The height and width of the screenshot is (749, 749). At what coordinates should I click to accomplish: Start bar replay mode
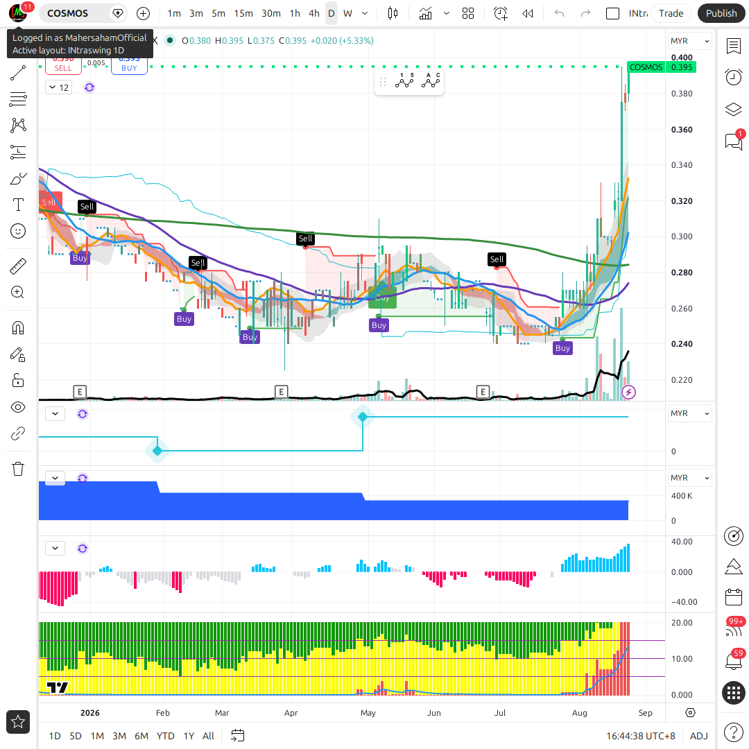pos(527,13)
